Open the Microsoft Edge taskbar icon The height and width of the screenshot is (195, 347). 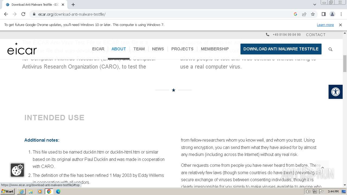coord(58,191)
